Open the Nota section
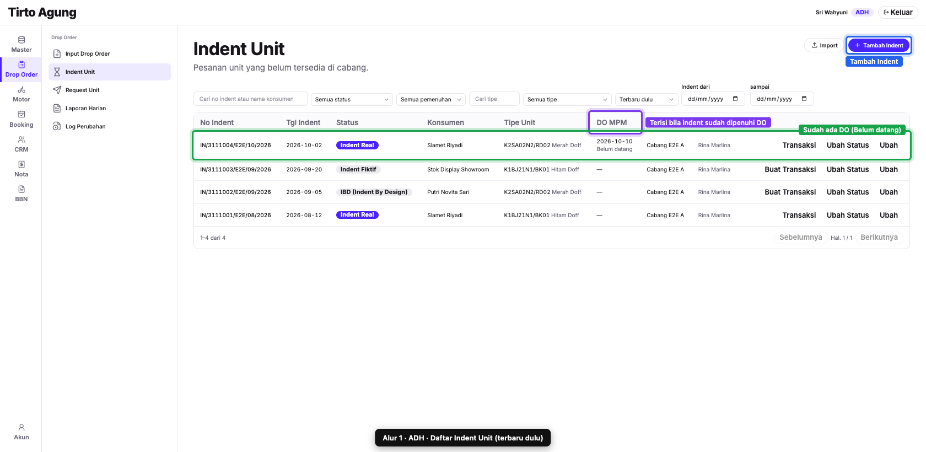926x452 pixels. (21, 169)
